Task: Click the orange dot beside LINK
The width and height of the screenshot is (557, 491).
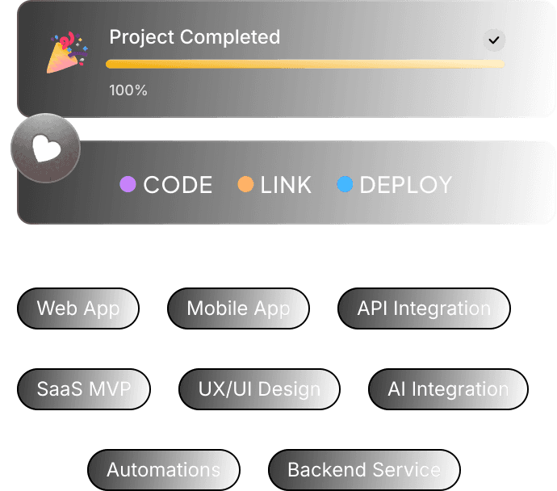Action: click(x=245, y=184)
